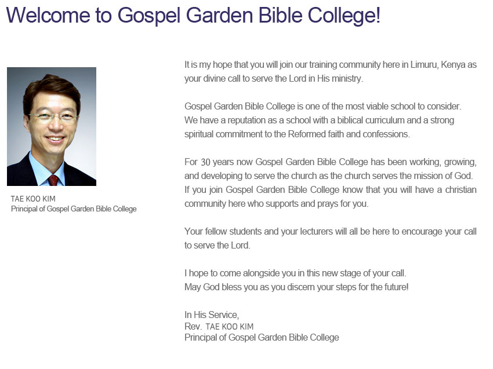The width and height of the screenshot is (493, 369).
Task: Click the May God bless you line
Action: [x=296, y=287]
